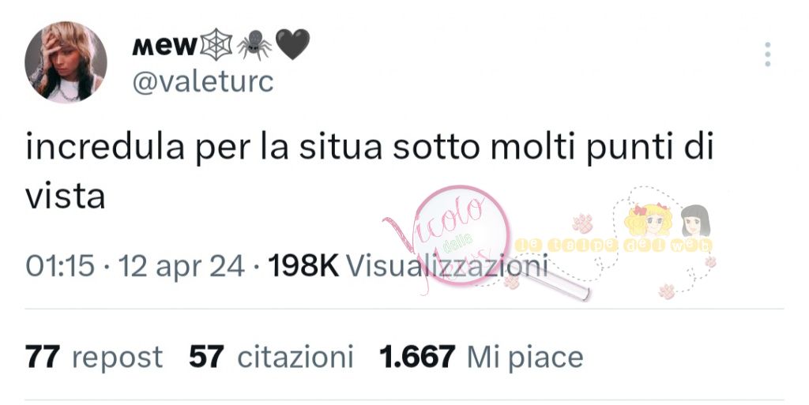Open the 57 citazioni list

pos(271,357)
